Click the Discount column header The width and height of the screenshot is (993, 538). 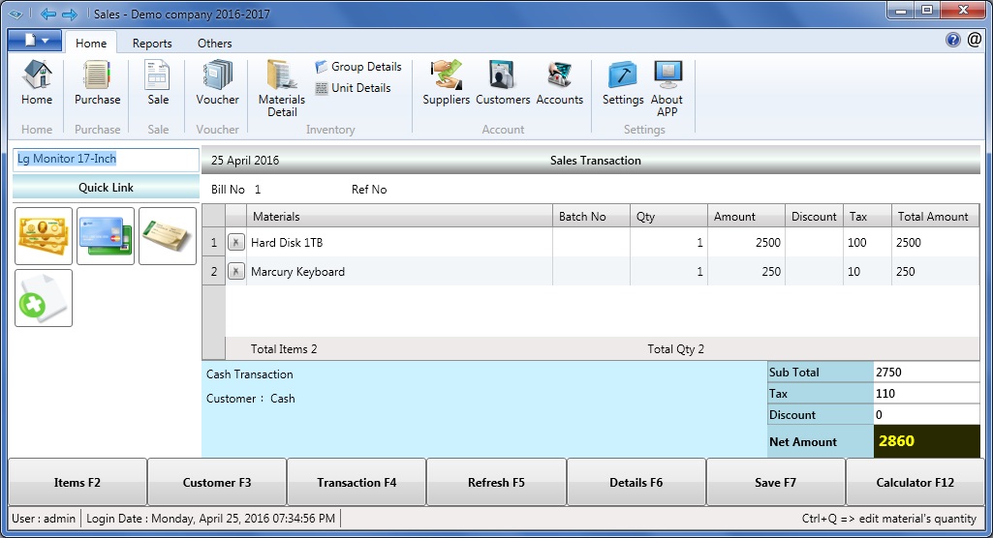[x=815, y=216]
